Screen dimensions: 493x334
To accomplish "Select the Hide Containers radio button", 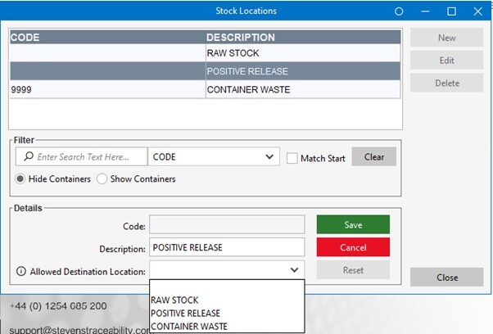I will click(x=20, y=179).
